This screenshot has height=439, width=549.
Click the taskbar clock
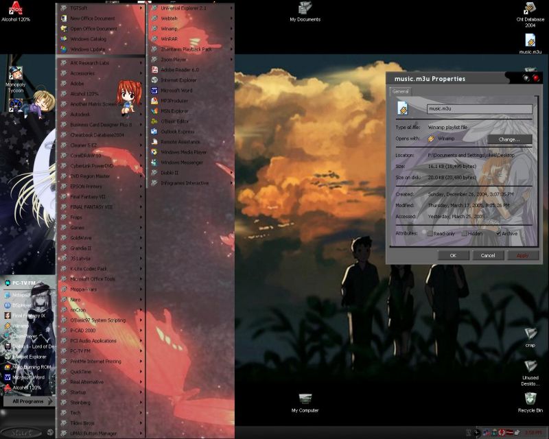coord(533,433)
